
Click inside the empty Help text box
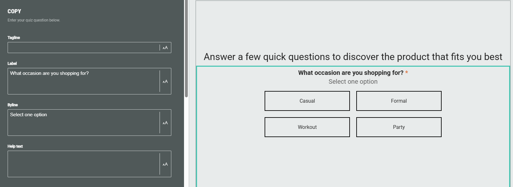(x=83, y=164)
